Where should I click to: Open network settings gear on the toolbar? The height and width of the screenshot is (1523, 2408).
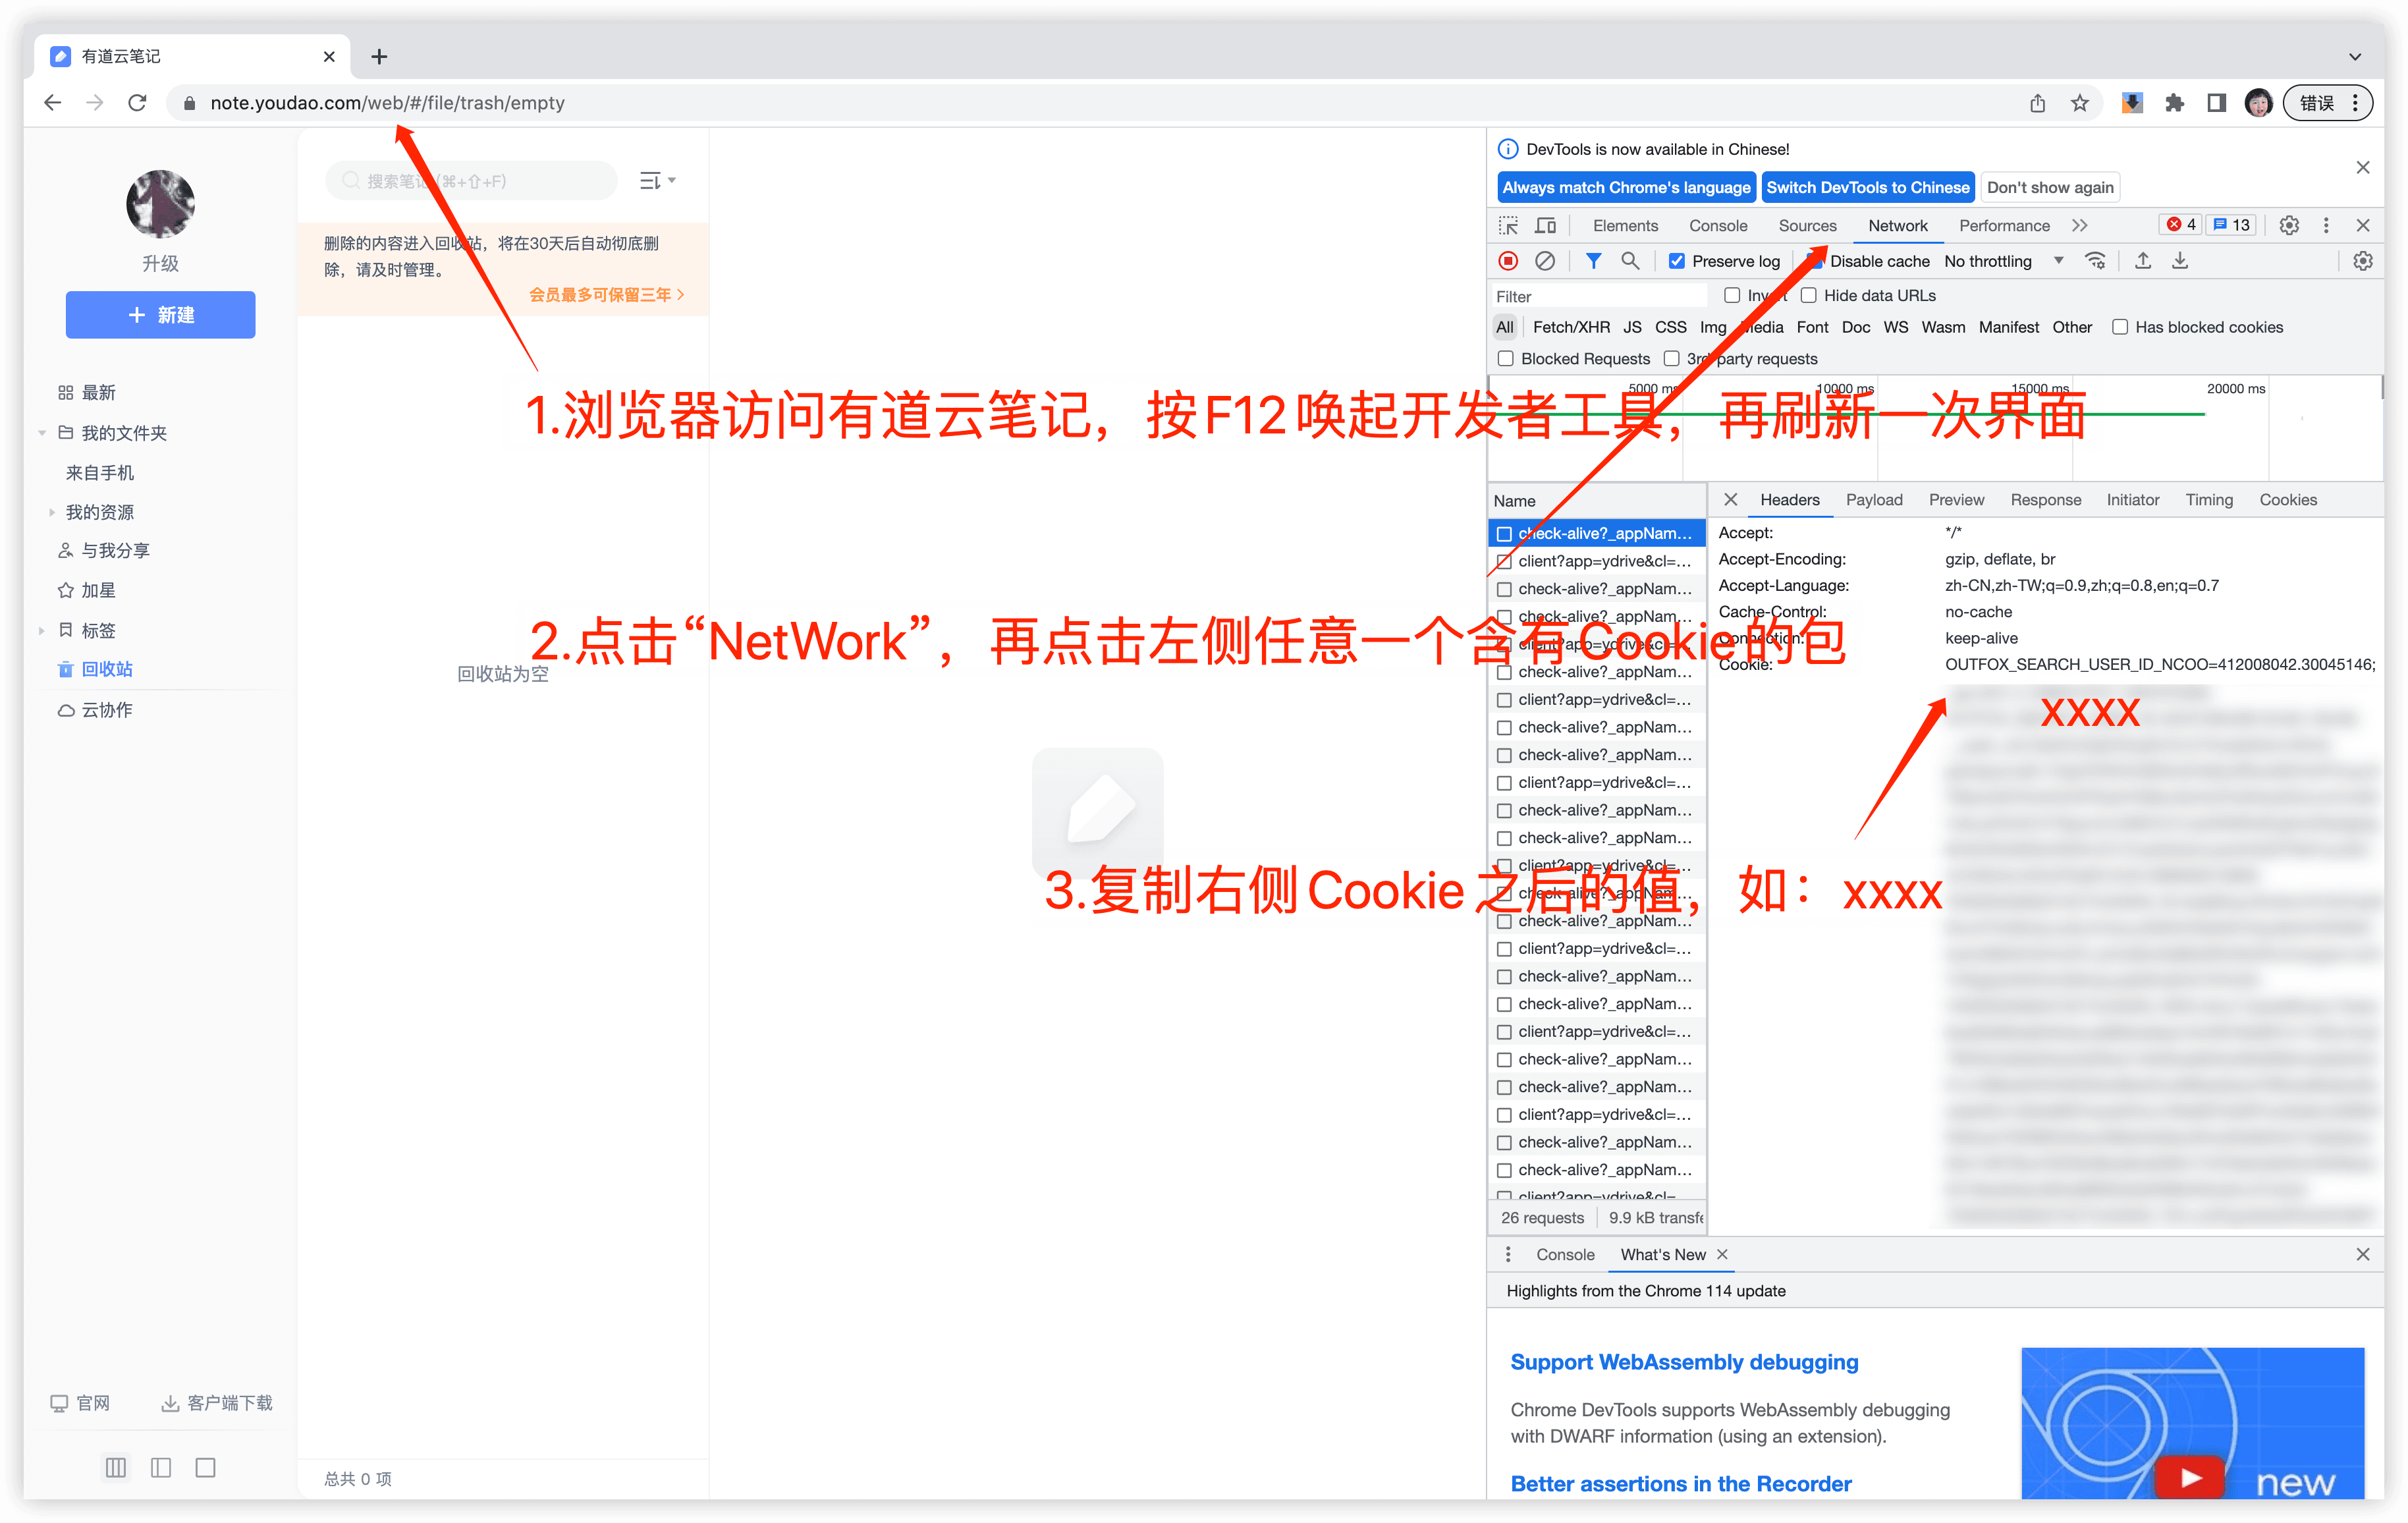pyautogui.click(x=2363, y=262)
